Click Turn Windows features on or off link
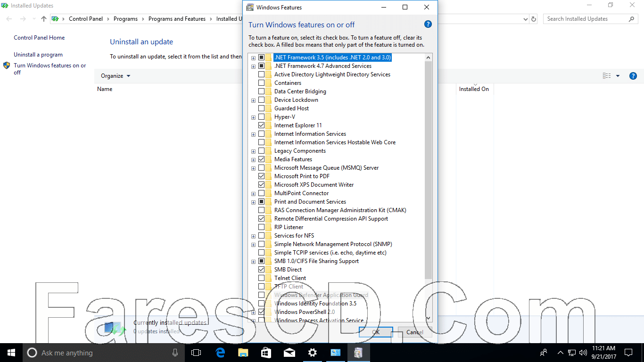 pos(50,69)
